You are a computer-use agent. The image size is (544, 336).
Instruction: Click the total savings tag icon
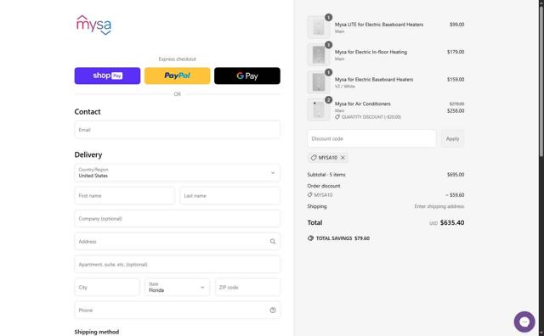pos(310,238)
